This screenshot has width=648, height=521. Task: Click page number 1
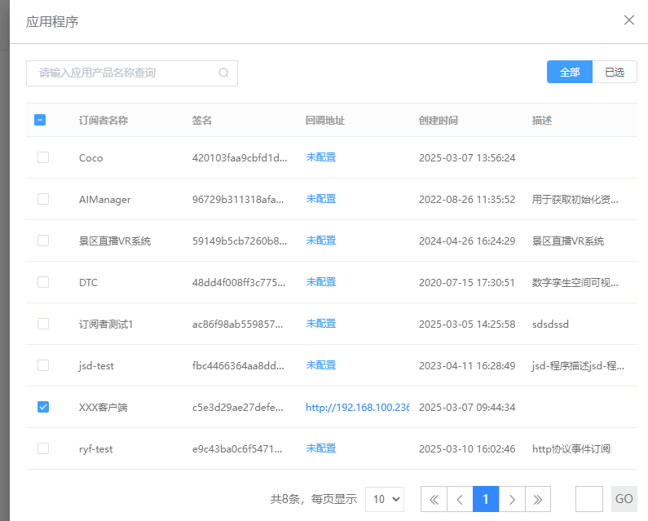486,499
